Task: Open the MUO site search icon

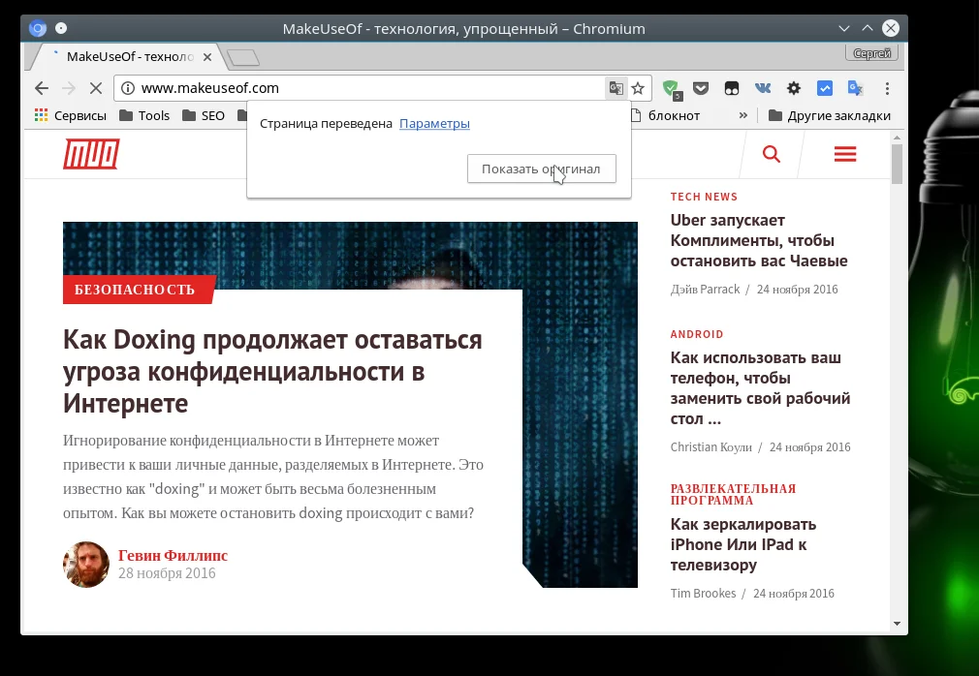Action: pos(772,154)
